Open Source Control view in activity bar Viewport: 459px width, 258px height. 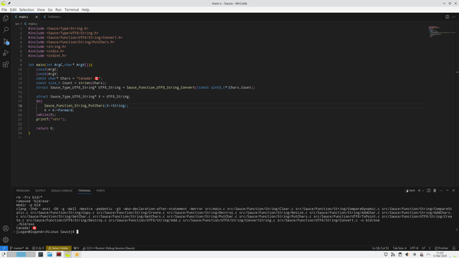point(6,42)
